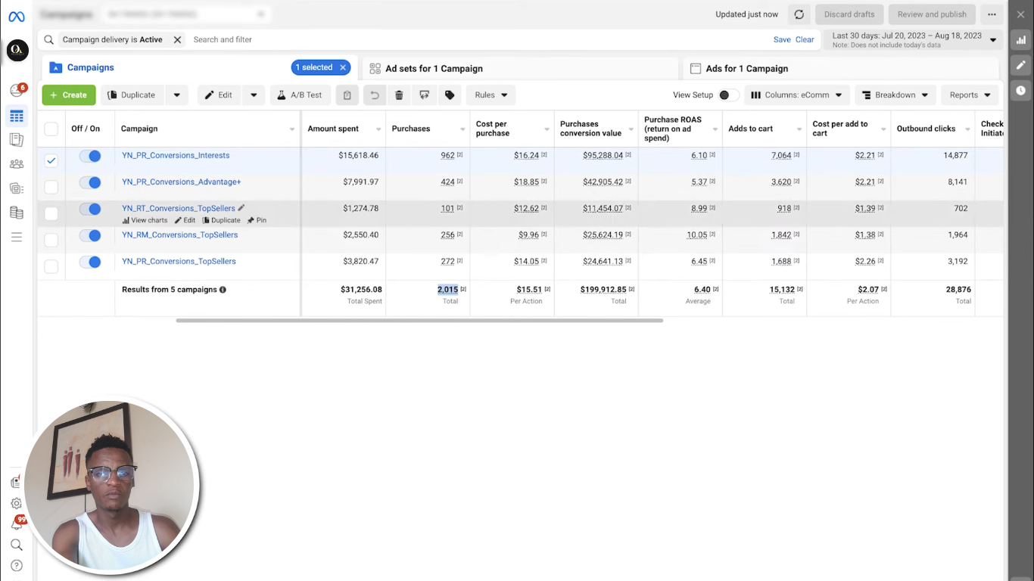Open the charts icon in right side panel
Image resolution: width=1034 pixels, height=581 pixels.
tap(1021, 40)
